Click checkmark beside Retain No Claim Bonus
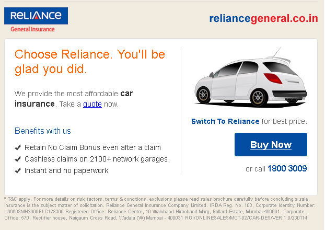 [18, 147]
